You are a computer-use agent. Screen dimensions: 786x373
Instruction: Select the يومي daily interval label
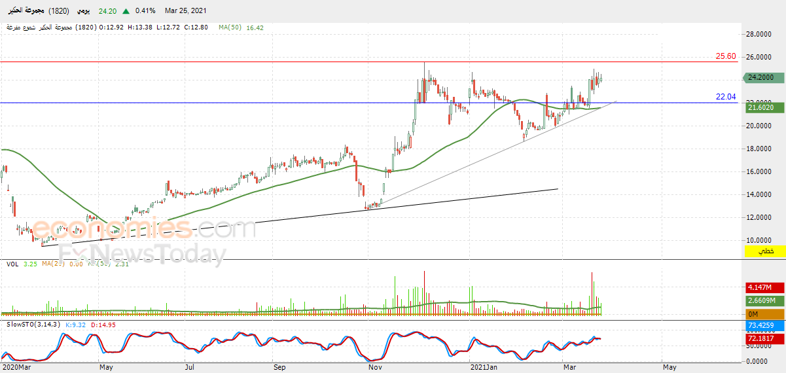pos(83,11)
